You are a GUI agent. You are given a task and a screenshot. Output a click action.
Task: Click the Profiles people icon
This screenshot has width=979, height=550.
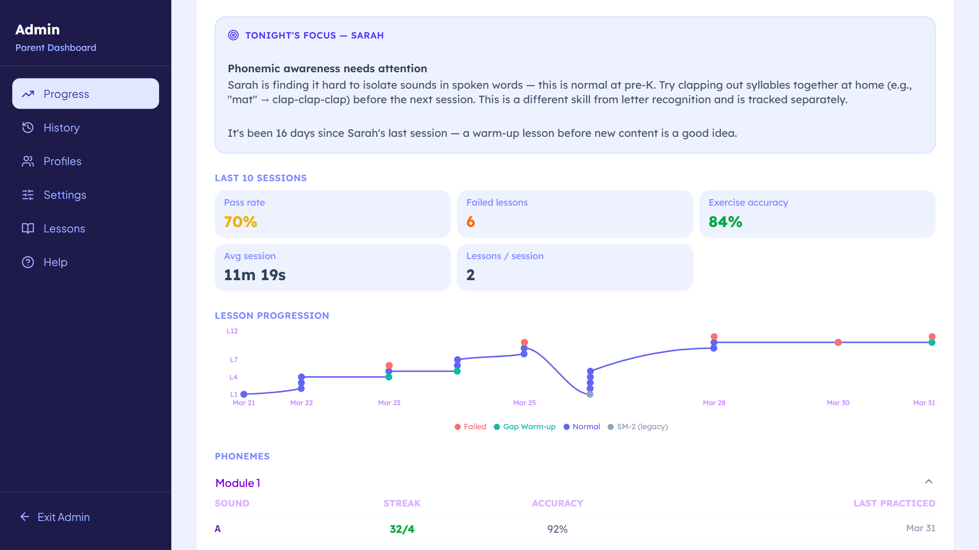coord(28,161)
